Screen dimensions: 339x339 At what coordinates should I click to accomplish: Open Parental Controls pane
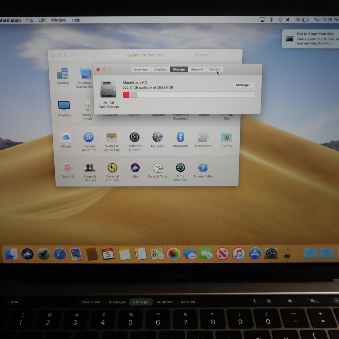[x=112, y=168]
